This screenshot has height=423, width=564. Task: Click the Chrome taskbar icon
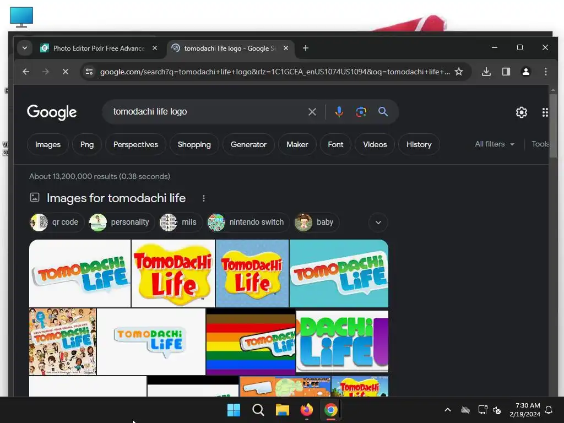pos(331,410)
